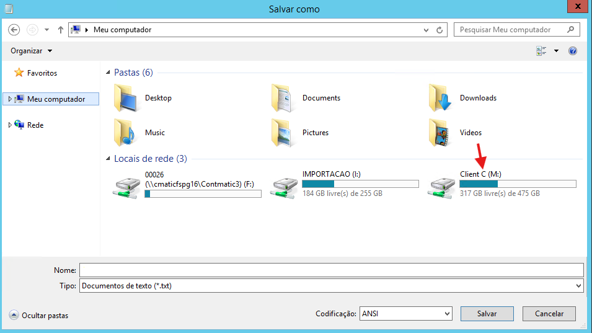Collapse the Pastas (6) group
Screen dimensions: 592x333
pyautogui.click(x=108, y=72)
